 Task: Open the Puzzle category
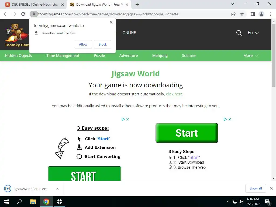tap(99, 56)
